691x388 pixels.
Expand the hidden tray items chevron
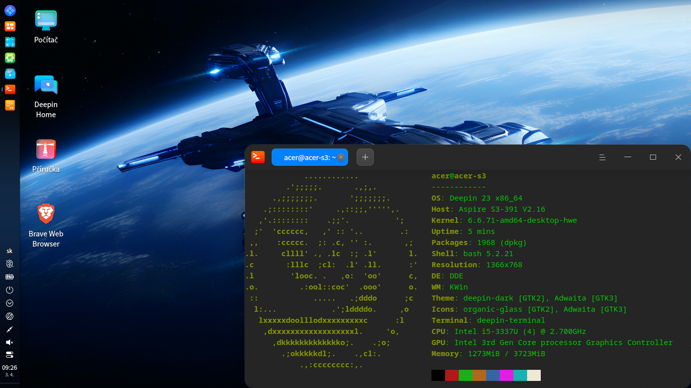[10, 303]
